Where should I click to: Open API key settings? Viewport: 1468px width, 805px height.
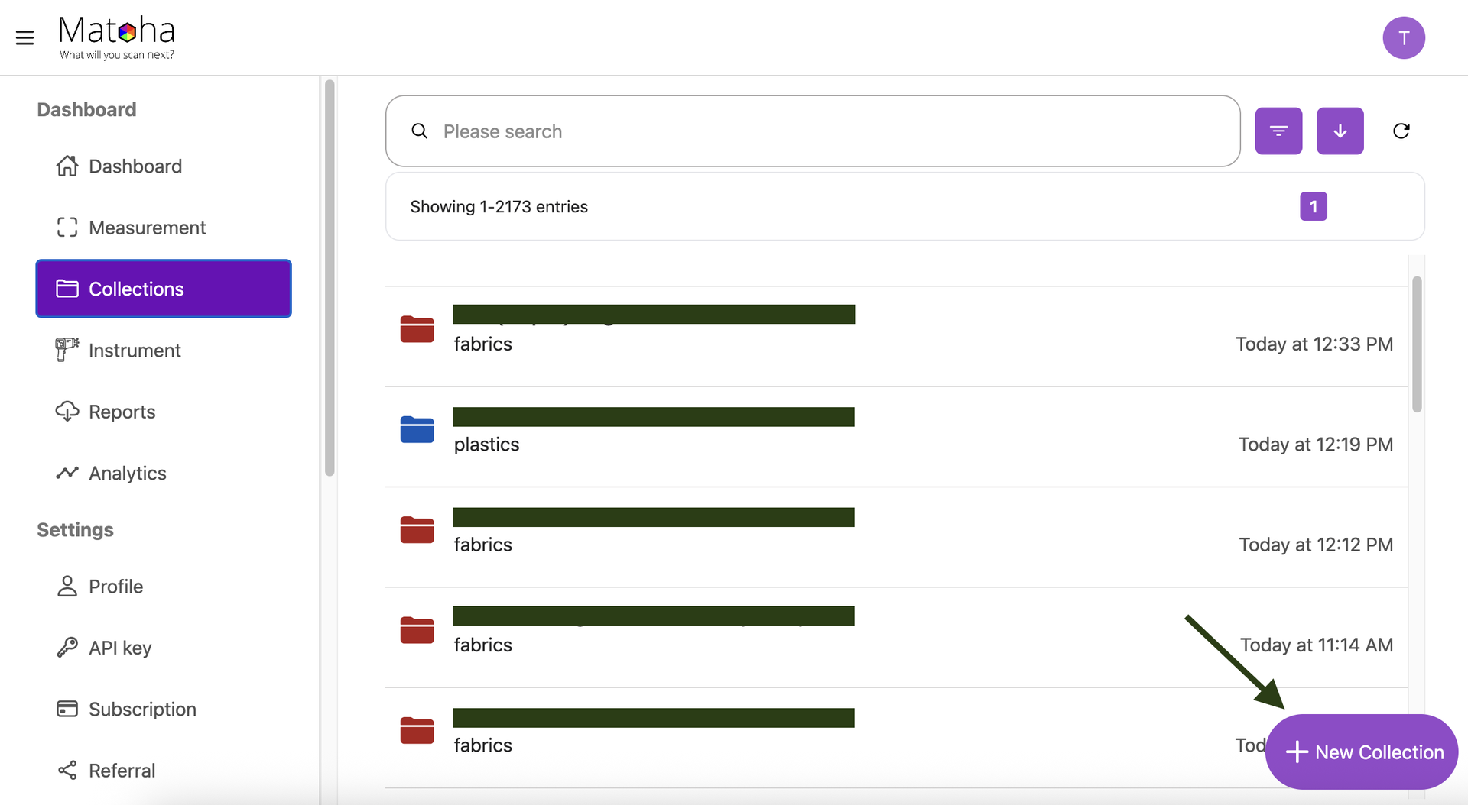(119, 648)
